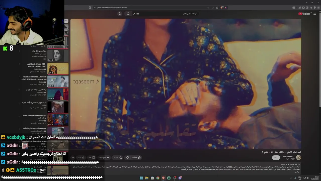This screenshot has height=181, width=321.
Task: Open the Chrome icon in the taskbar
Action: tap(158, 178)
